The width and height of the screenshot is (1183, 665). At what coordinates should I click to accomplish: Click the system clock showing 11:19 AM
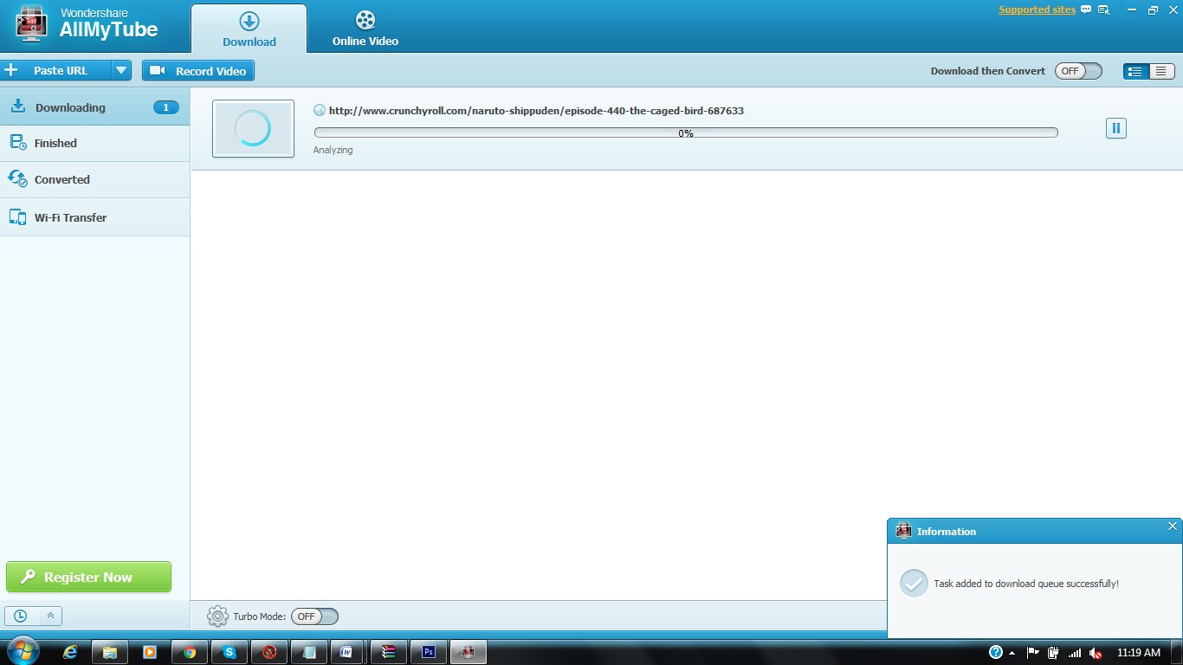[1139, 653]
